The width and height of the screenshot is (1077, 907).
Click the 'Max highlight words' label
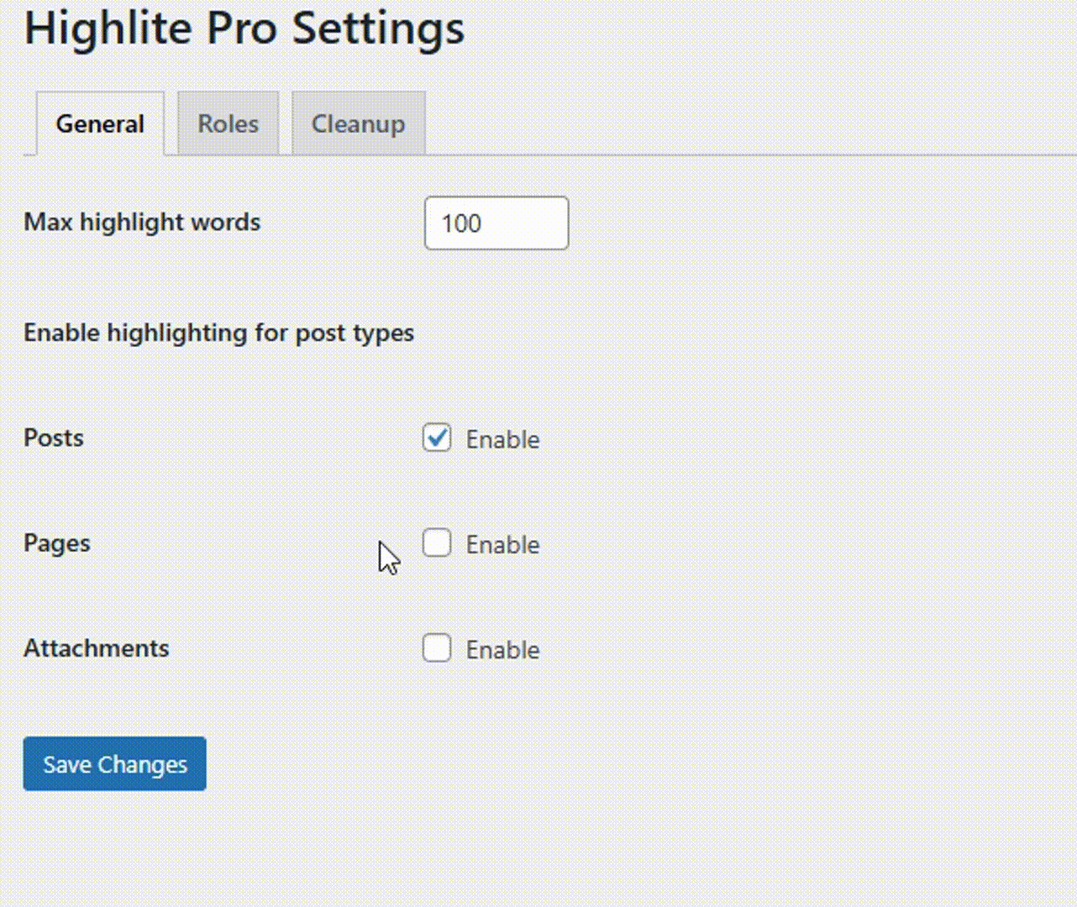[x=142, y=223]
